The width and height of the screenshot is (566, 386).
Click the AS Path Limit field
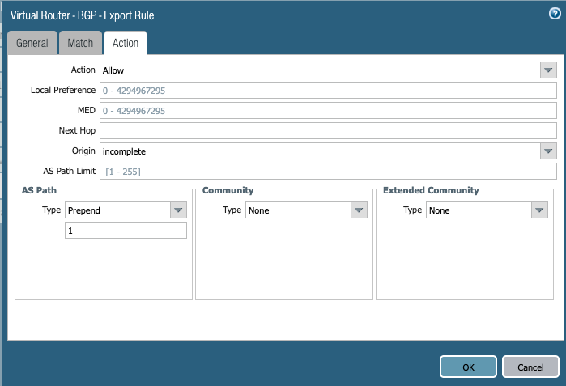[328, 172]
